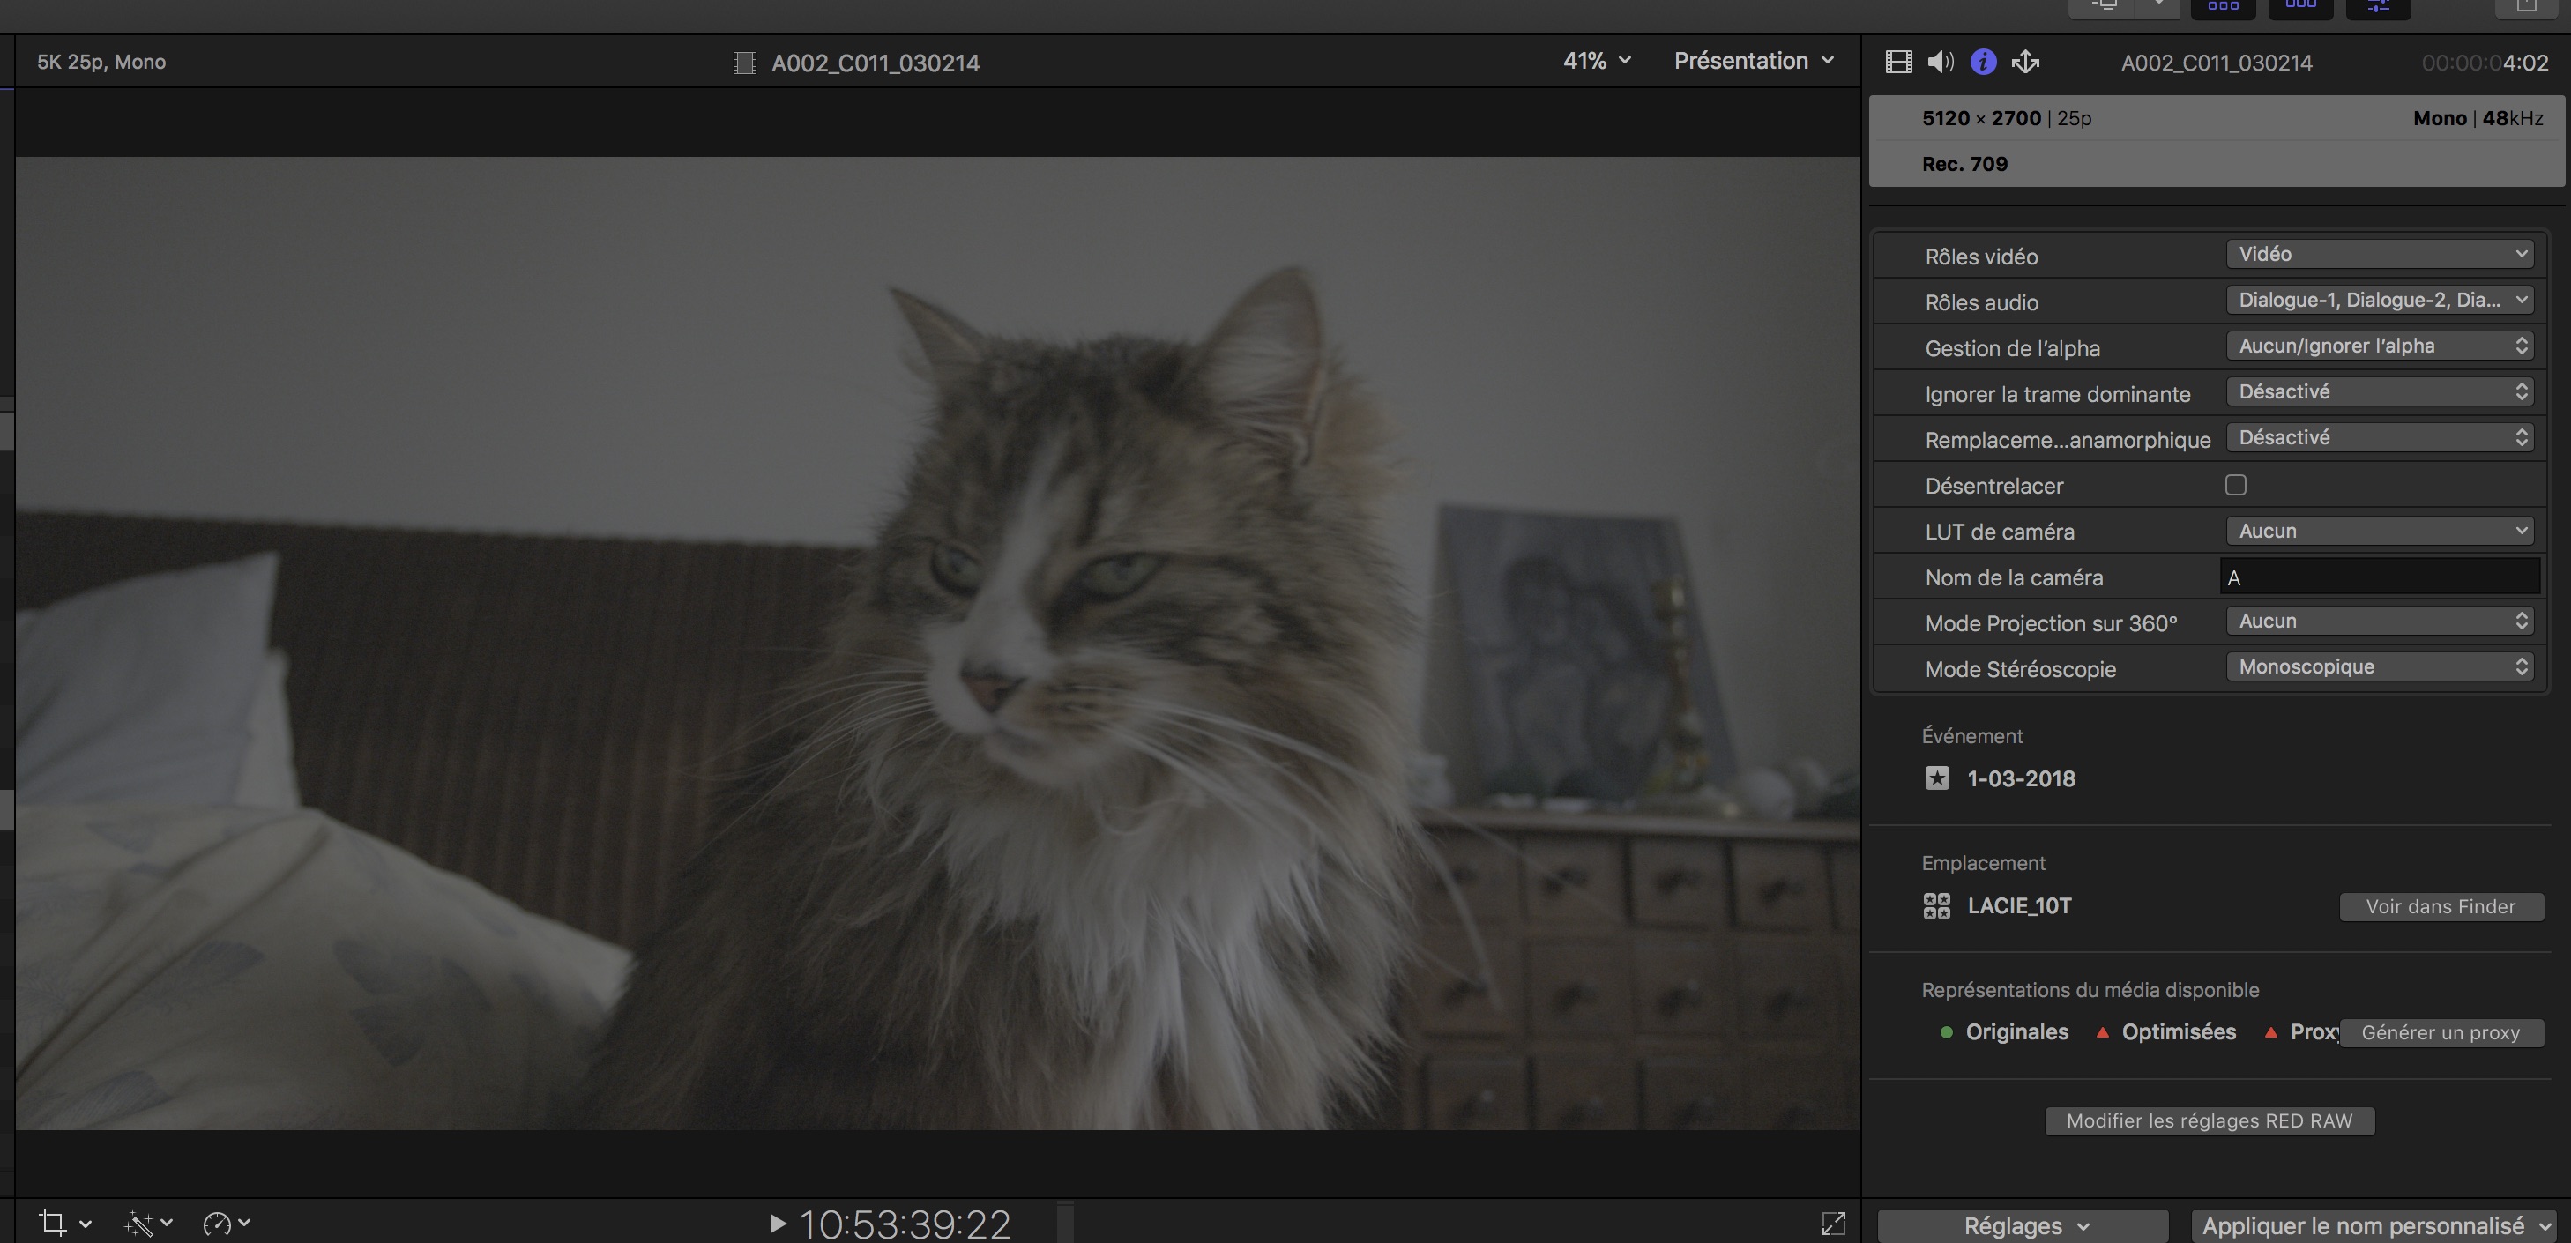Click the 5120 × 2700 resolution text

pos(1981,118)
